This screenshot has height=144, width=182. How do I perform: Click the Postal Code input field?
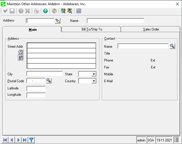(x=36, y=81)
